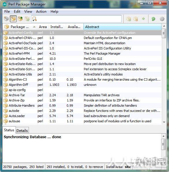Click package icon of ap-iis-config row
This screenshot has width=169, height=172.
(5, 90)
